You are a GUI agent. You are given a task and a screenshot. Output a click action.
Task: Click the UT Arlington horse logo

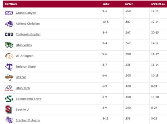click(9, 56)
